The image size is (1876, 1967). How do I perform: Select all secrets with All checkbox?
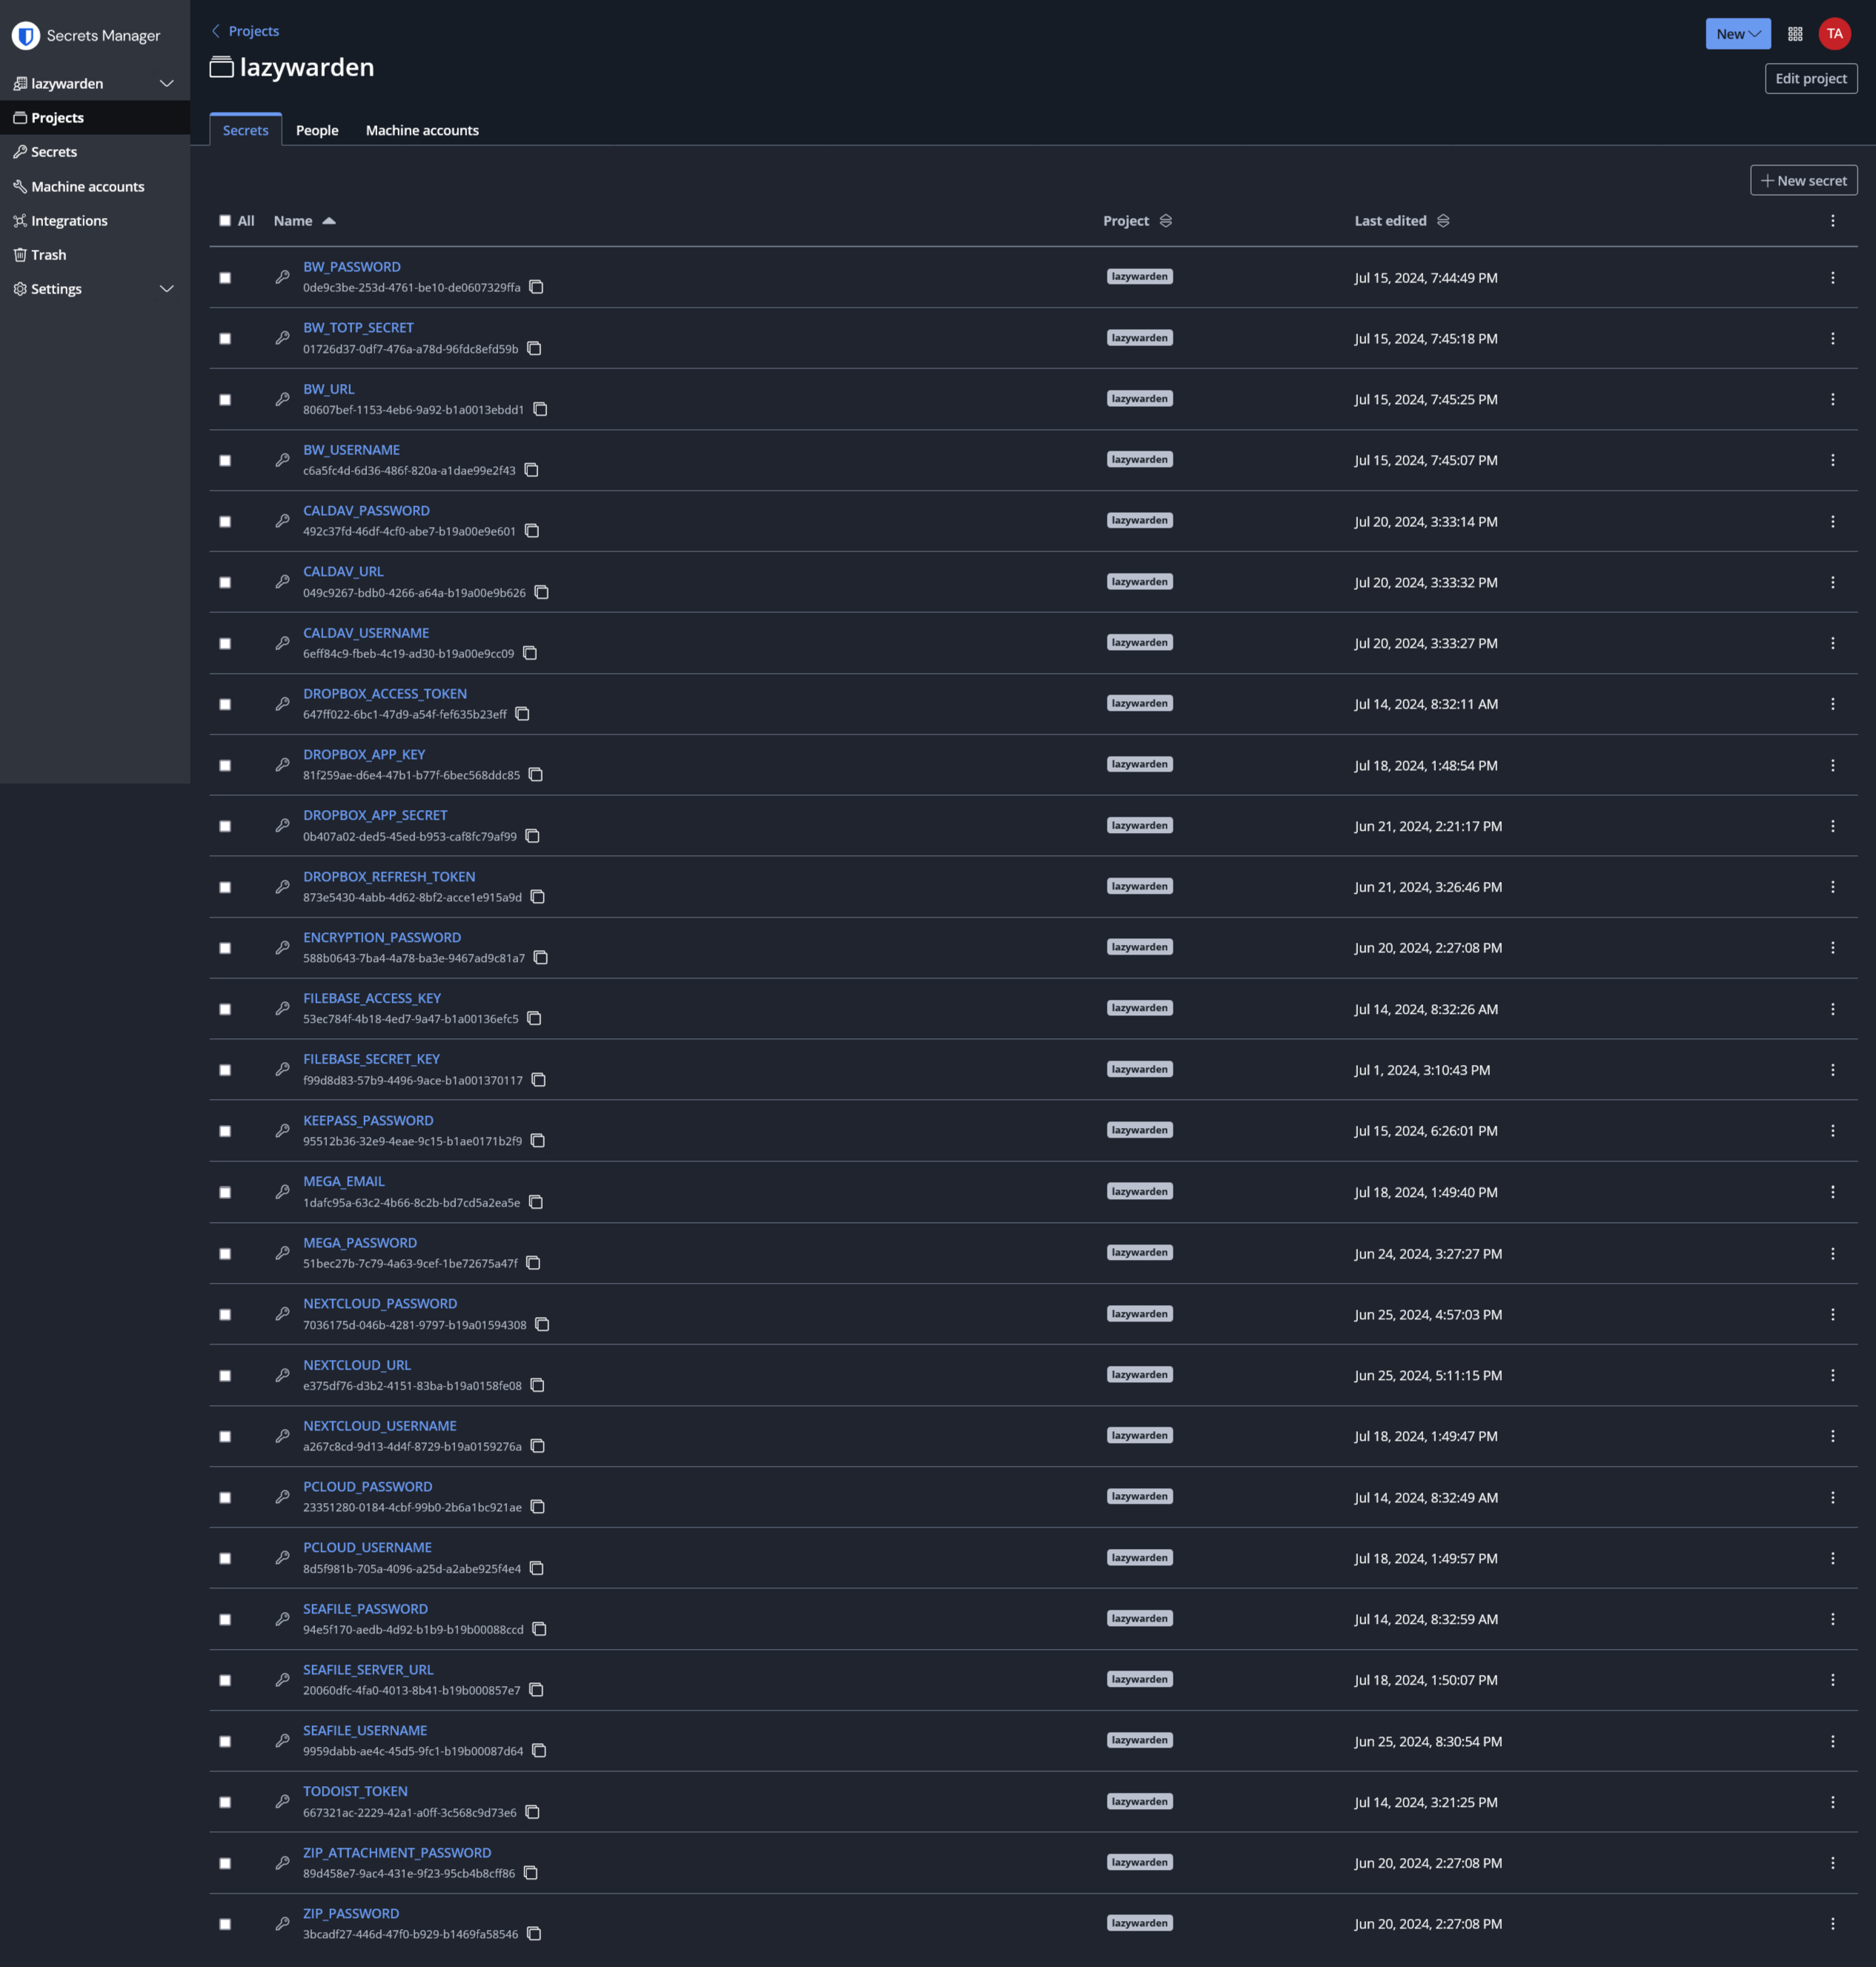tap(225, 221)
